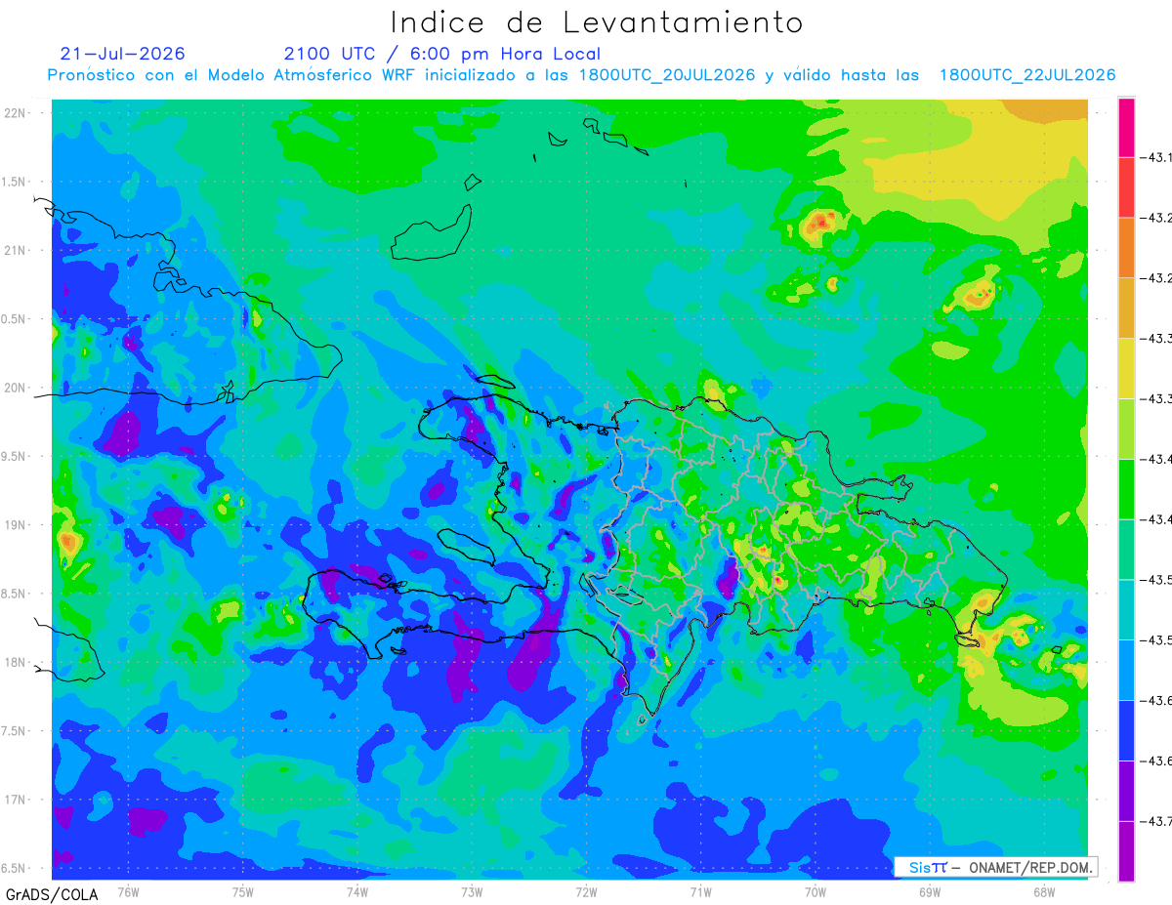Viewport: 1172px width, 905px height.
Task: Select the orange swatch in the color legend
Action: (x=1126, y=247)
